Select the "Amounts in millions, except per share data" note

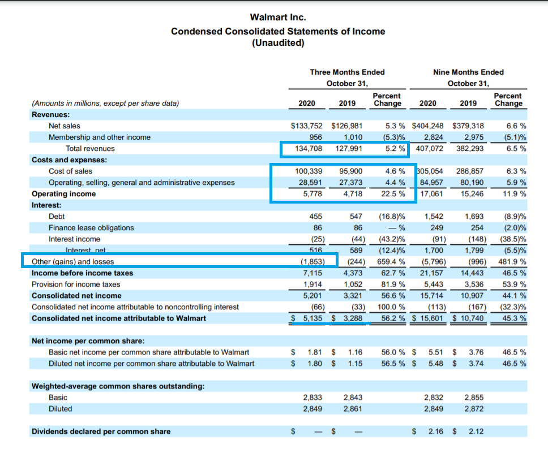[x=105, y=103]
